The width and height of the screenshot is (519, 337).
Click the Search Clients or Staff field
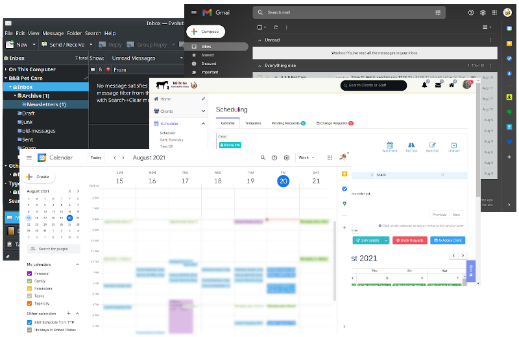point(374,86)
